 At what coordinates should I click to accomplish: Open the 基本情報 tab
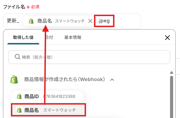[x=73, y=37]
